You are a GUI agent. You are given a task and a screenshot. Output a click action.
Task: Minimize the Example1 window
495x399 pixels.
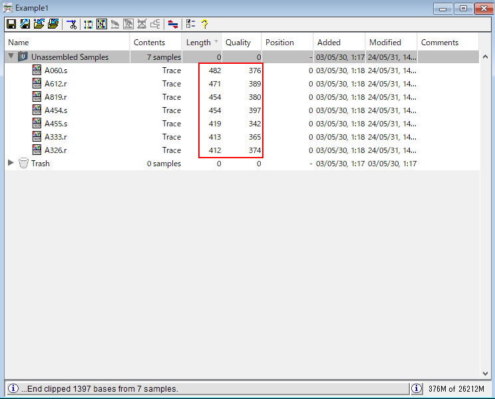[443, 9]
